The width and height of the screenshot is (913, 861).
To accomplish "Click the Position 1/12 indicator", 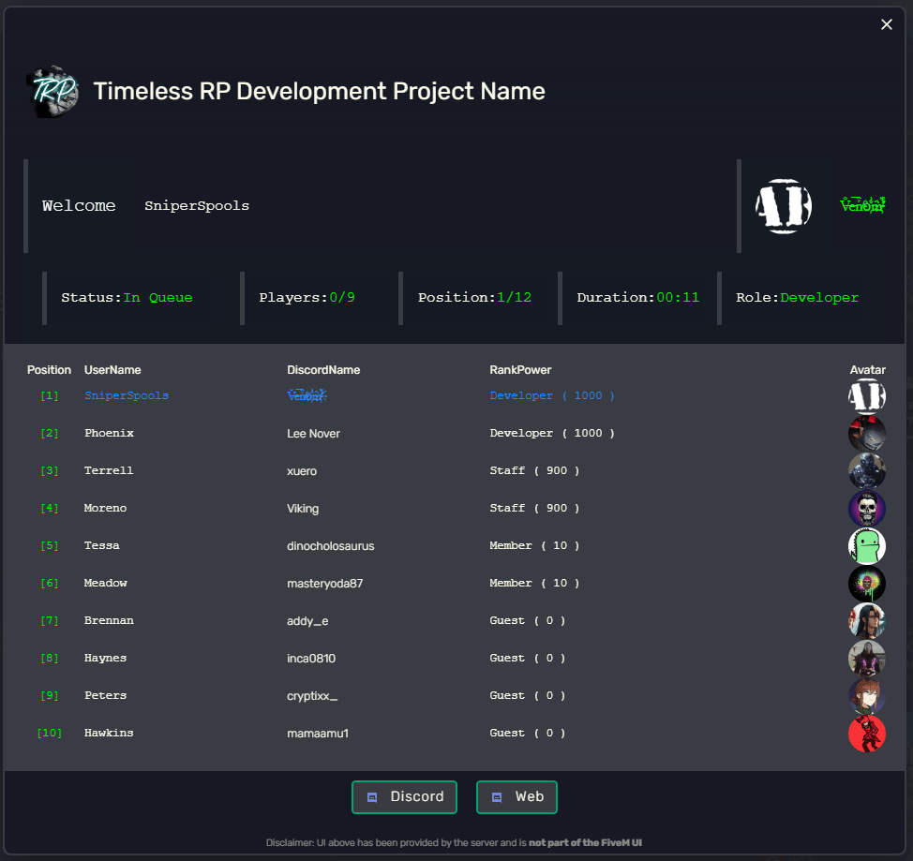I will [472, 297].
